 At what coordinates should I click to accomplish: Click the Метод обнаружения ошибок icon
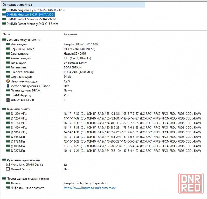[x=8, y=86]
